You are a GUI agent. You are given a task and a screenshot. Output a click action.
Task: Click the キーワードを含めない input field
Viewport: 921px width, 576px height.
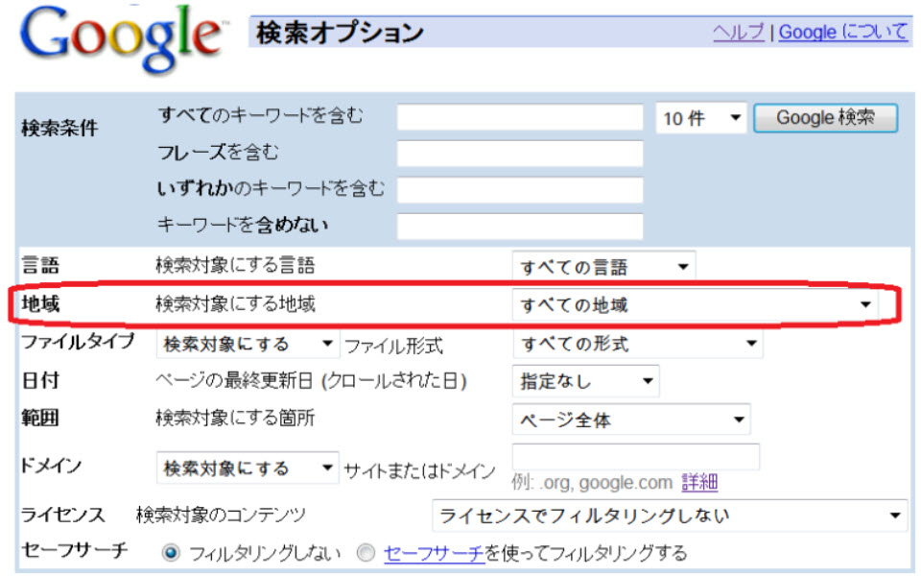click(519, 227)
